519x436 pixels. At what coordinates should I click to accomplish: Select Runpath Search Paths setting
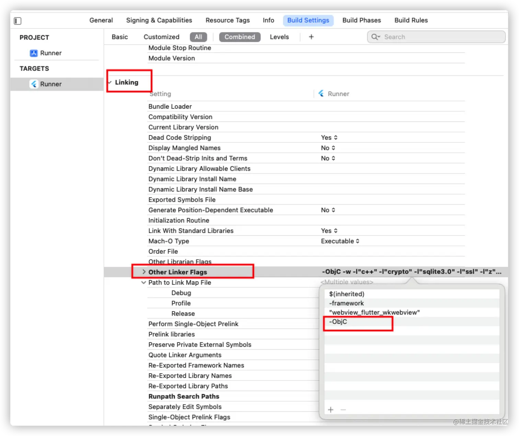pos(184,396)
